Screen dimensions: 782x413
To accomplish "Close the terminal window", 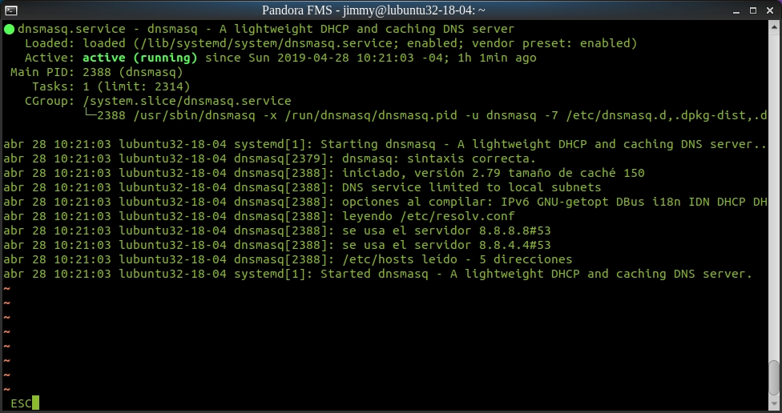I will tap(770, 10).
